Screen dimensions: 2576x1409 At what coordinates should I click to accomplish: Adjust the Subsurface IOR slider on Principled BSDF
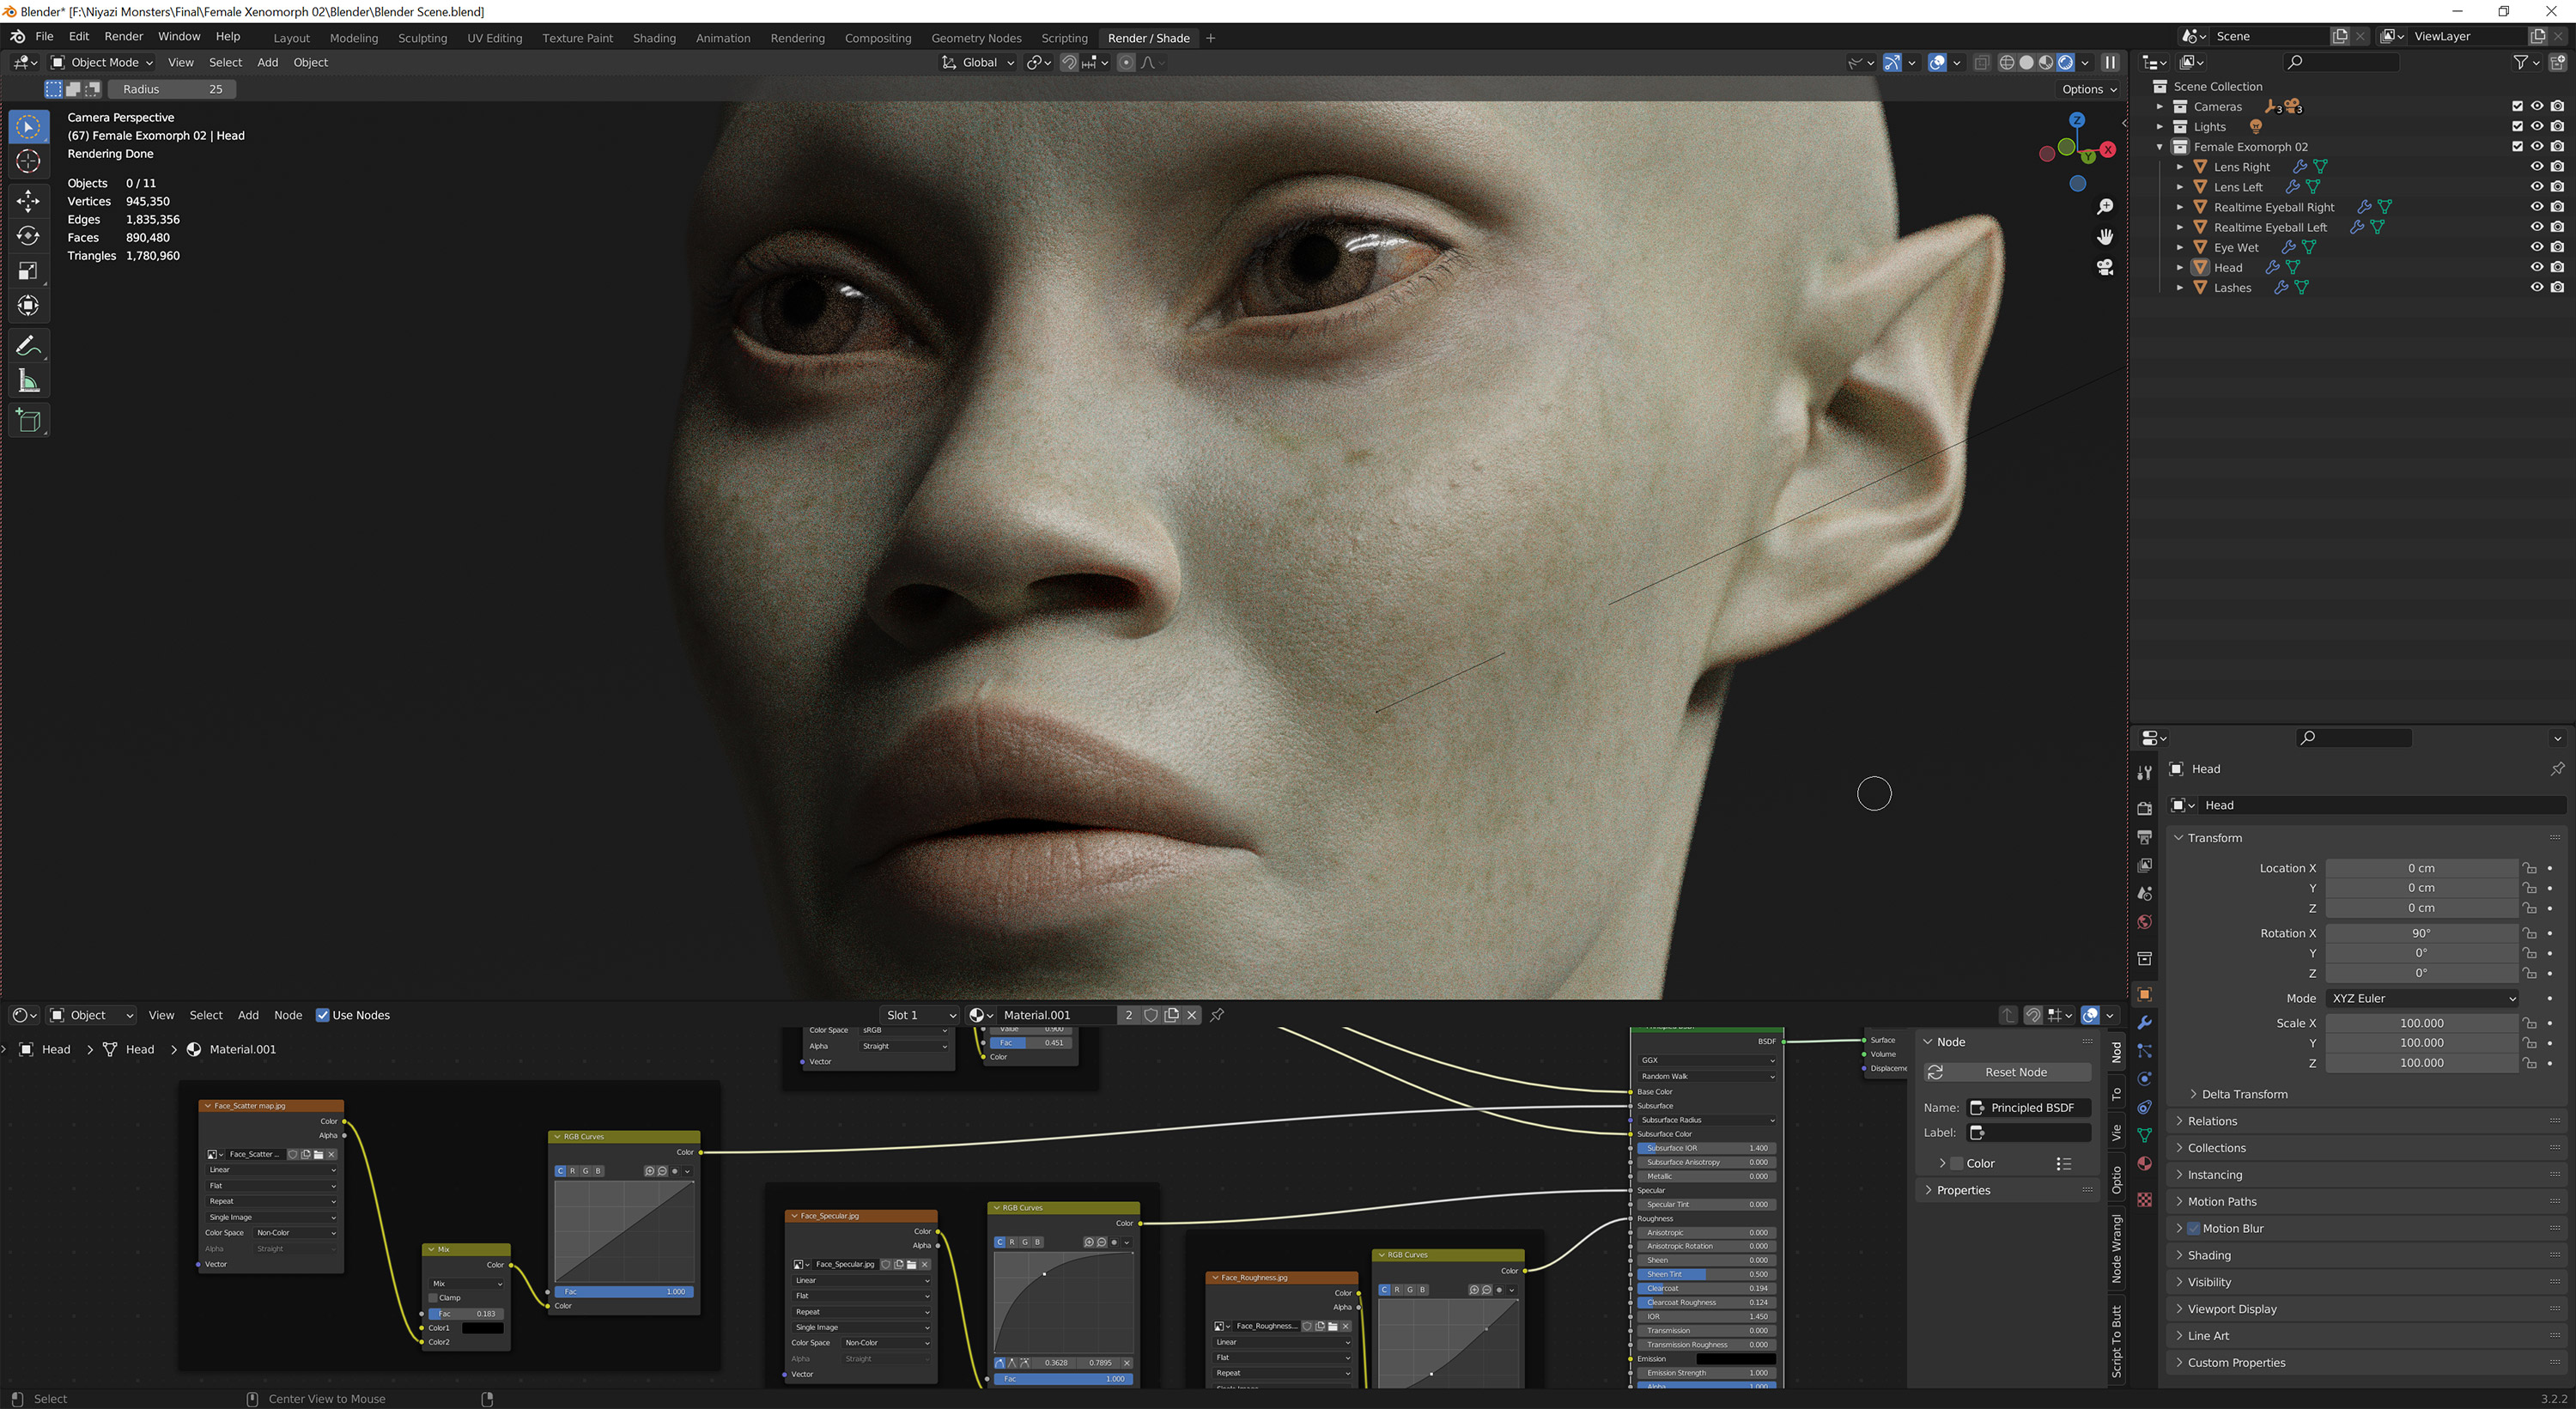[x=1705, y=1148]
